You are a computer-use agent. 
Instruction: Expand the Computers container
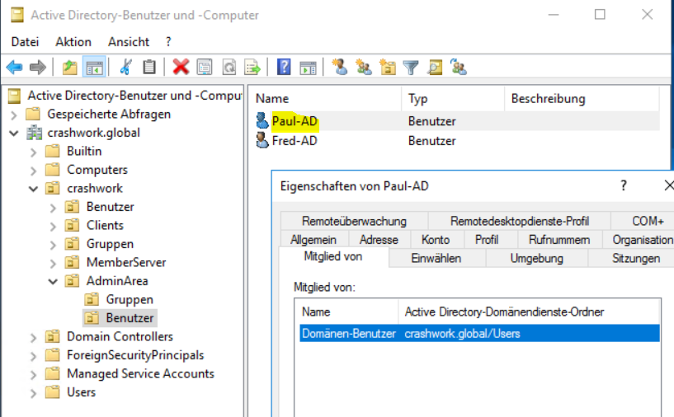tap(34, 170)
